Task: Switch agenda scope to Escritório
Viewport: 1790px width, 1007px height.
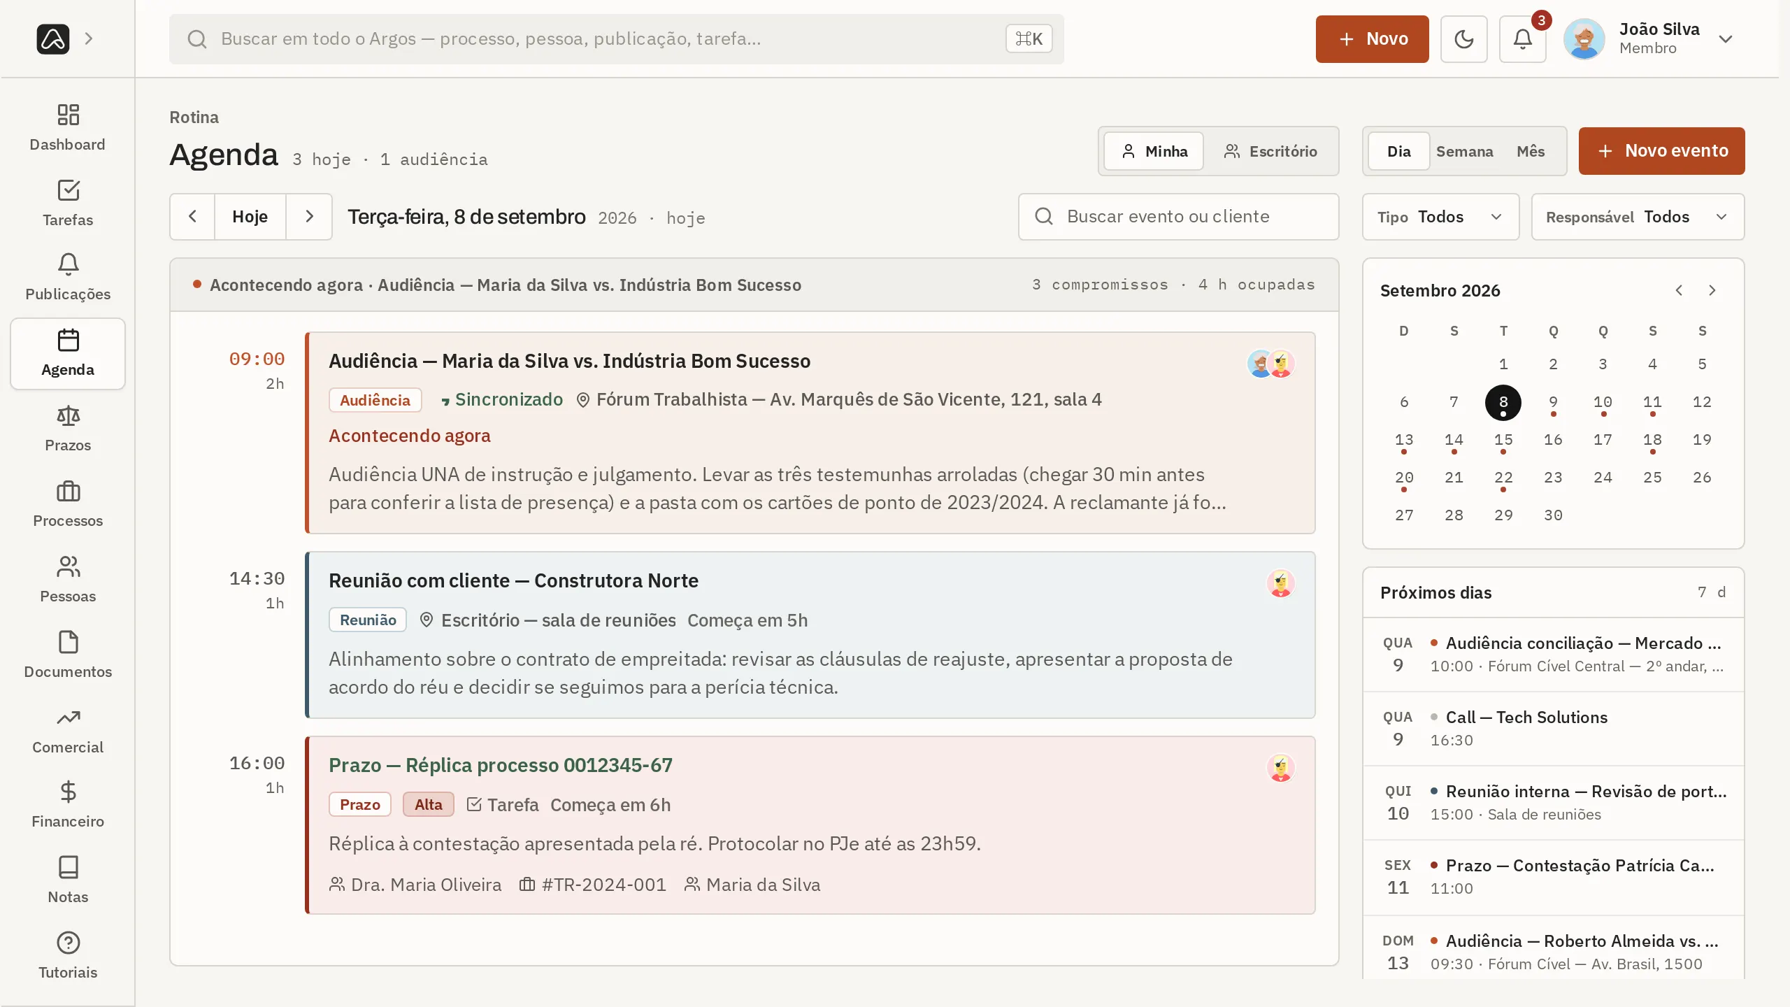Action: pos(1270,151)
